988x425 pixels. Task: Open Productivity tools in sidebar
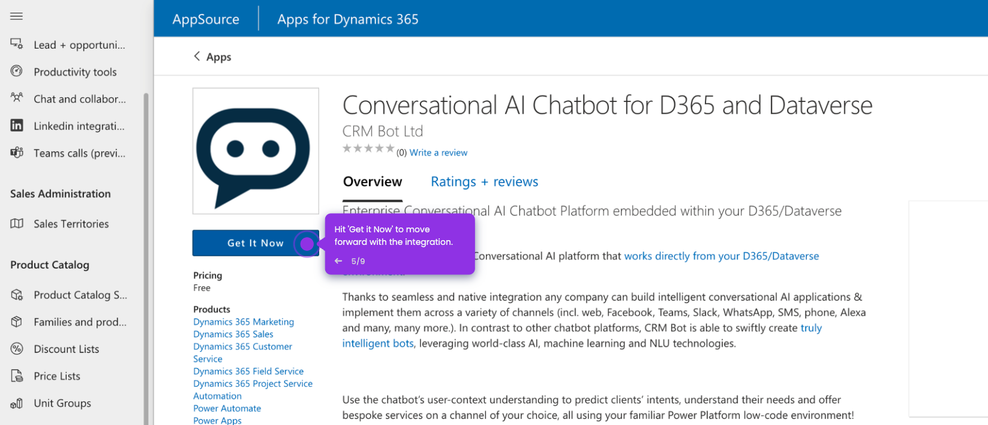(75, 72)
